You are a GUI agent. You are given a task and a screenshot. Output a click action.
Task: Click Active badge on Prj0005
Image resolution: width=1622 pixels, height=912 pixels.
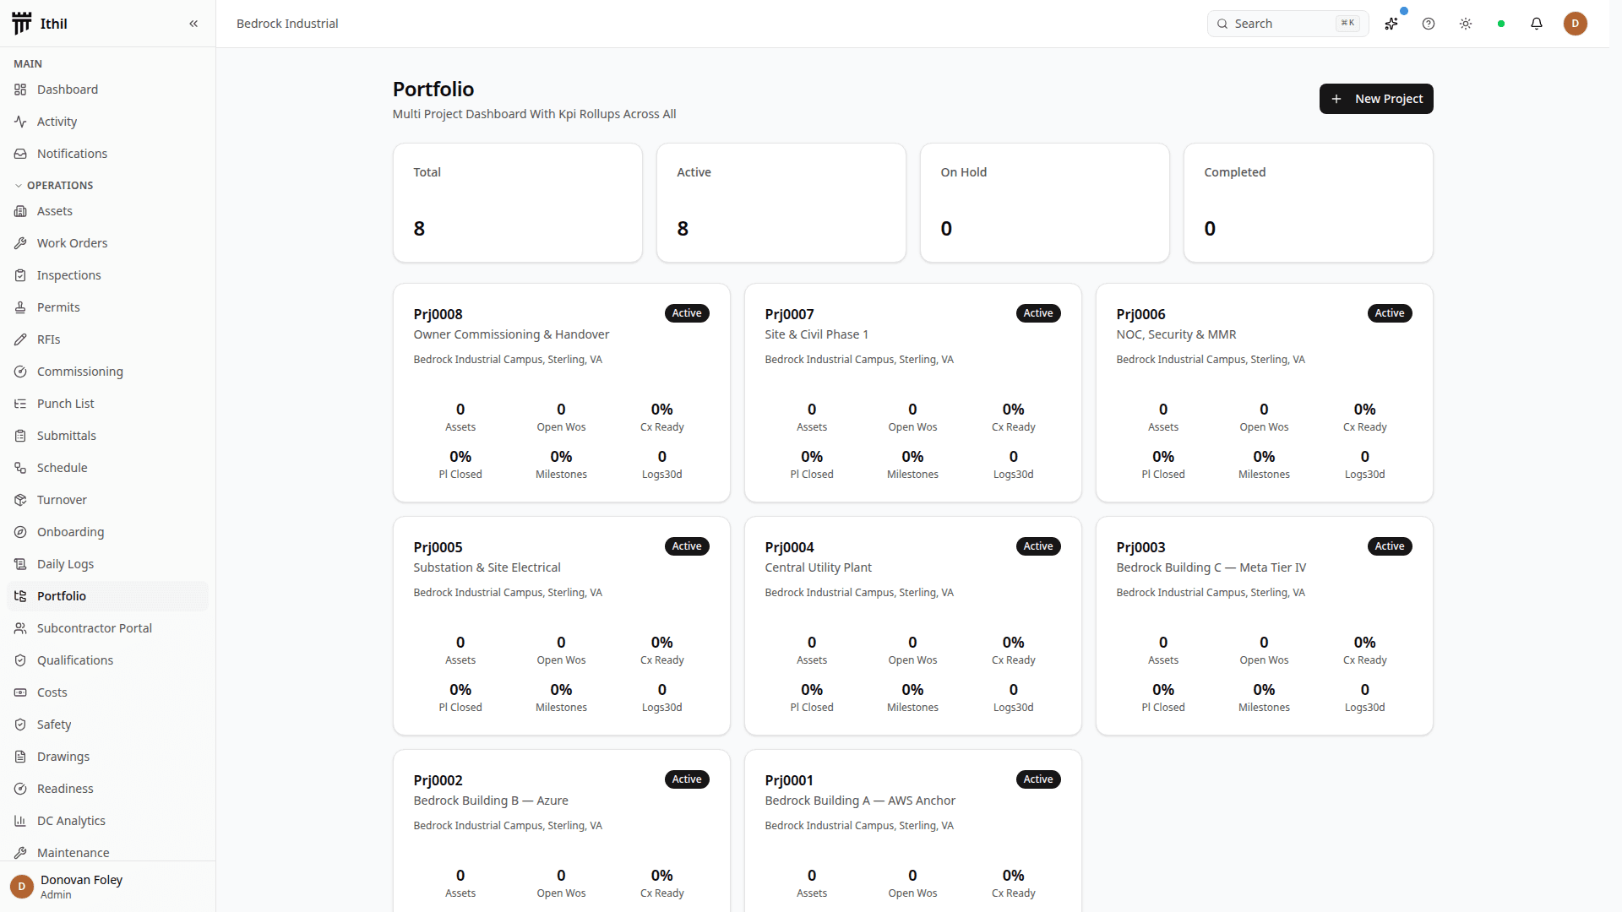pyautogui.click(x=687, y=546)
